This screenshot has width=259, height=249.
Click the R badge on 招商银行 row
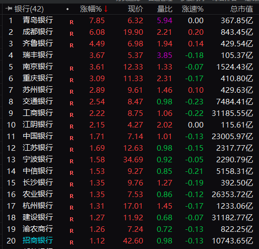click(x=72, y=242)
